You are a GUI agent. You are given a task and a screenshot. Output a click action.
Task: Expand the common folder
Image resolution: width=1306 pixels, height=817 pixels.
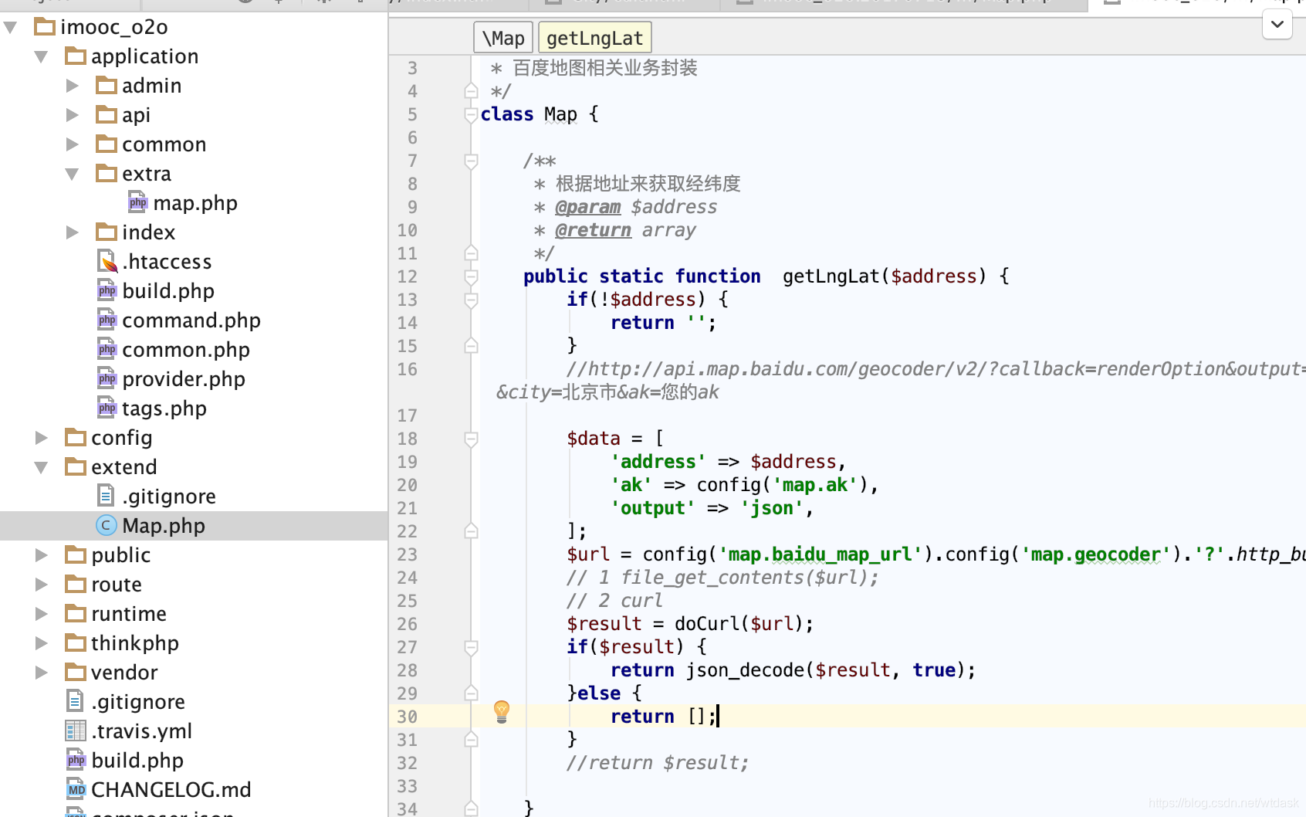click(x=73, y=144)
